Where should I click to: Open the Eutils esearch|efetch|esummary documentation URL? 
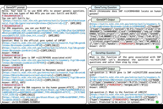[x=44, y=22]
